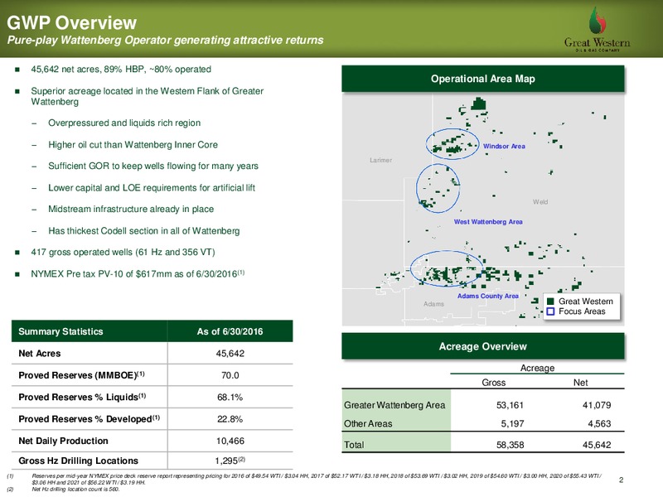Click the 22.8% developed value
This screenshot has height=497, width=663.
click(x=230, y=419)
